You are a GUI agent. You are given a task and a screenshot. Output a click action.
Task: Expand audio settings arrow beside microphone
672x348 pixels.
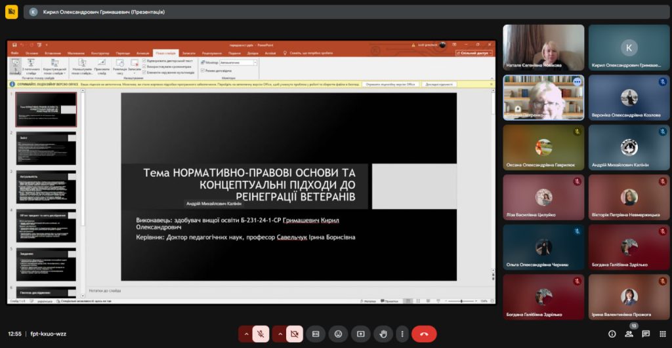(247, 334)
